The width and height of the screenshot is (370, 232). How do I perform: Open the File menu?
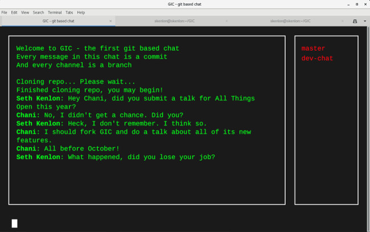(x=4, y=12)
